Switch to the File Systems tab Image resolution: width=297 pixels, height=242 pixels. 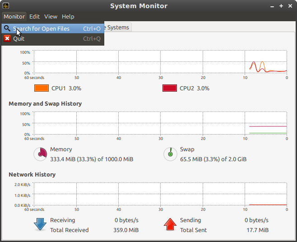point(117,28)
